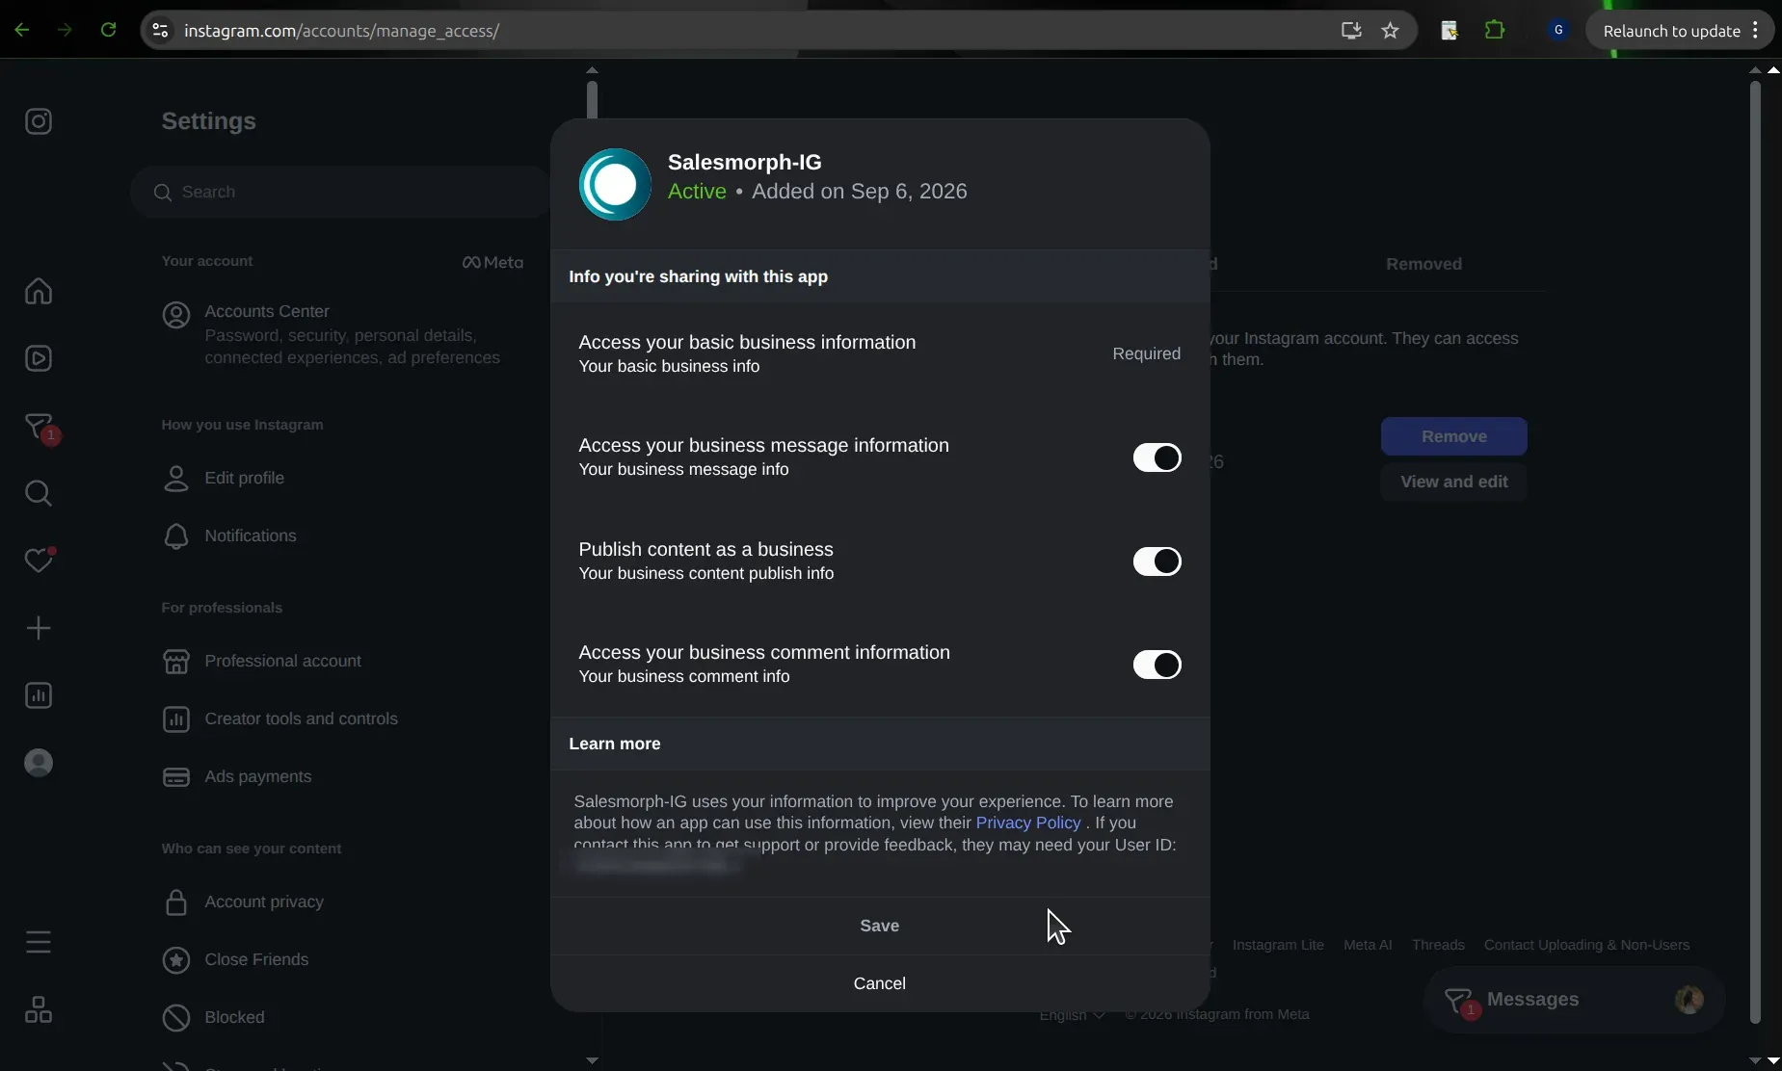Open the Meta AI footer link
The width and height of the screenshot is (1782, 1071).
pyautogui.click(x=1368, y=945)
